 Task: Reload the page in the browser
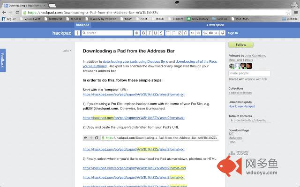tap(17, 13)
